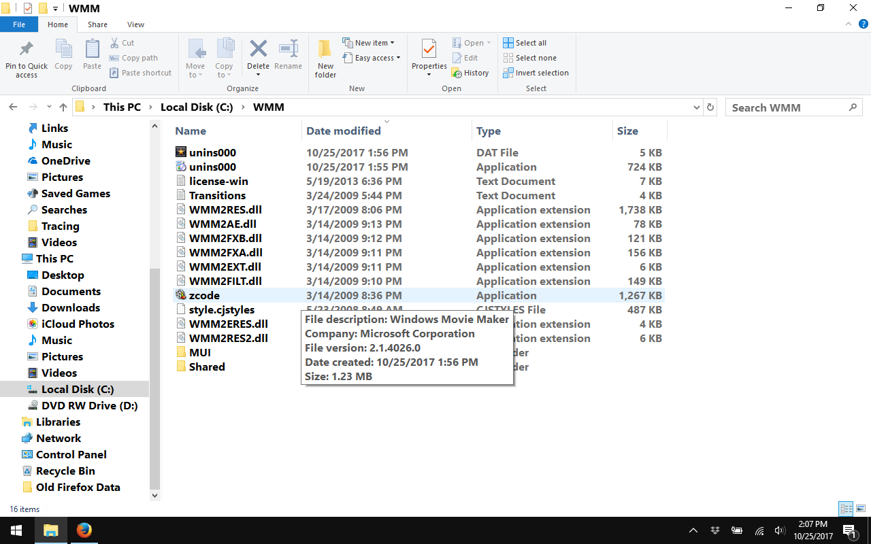
Task: Open Firefox from the taskbar
Action: 84,530
